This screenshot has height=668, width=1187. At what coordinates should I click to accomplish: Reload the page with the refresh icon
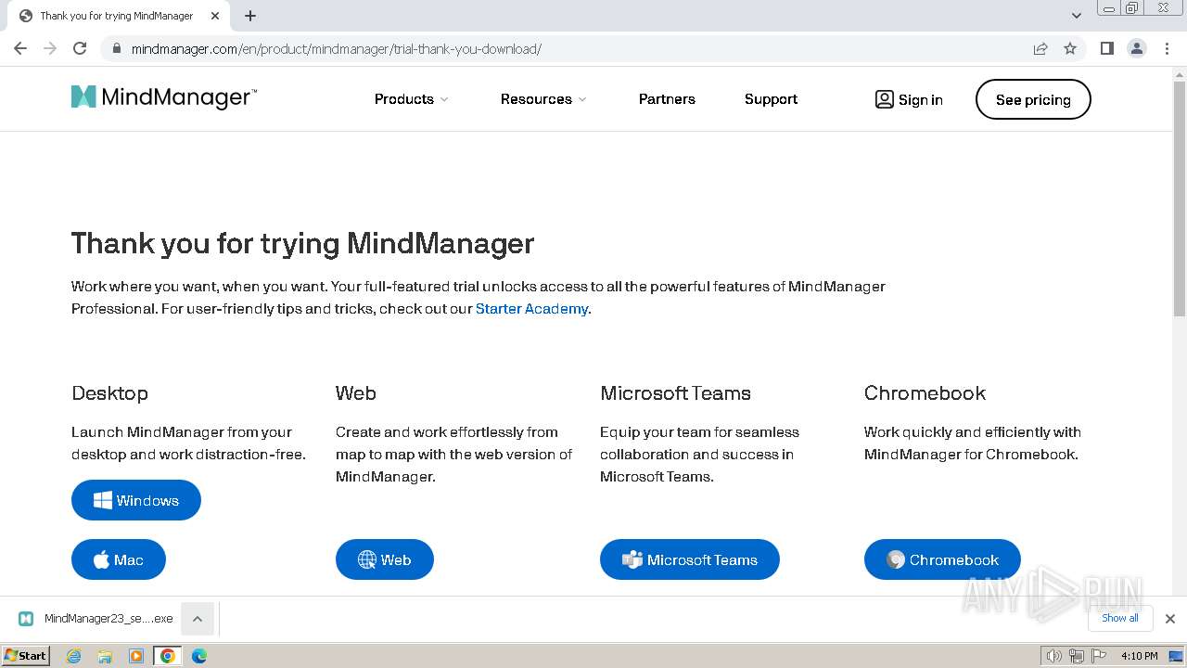click(x=80, y=48)
